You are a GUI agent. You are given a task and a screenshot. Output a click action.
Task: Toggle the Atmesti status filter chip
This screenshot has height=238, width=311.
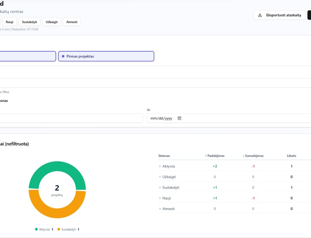click(x=72, y=22)
